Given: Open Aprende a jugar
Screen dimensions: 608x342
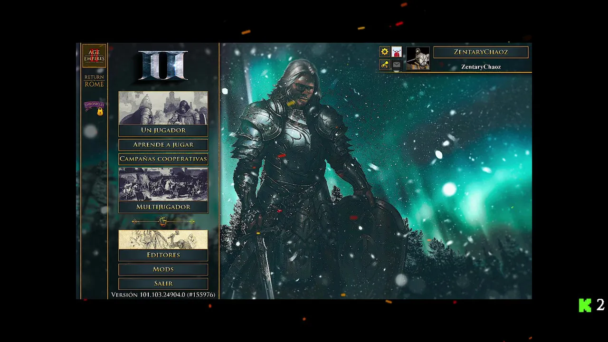Looking at the screenshot, I should click(x=163, y=145).
